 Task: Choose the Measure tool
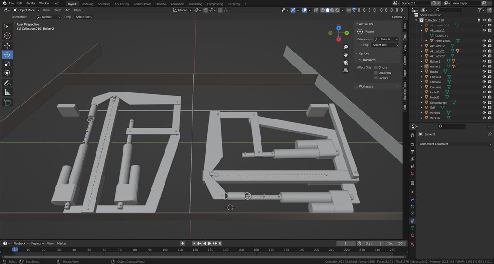point(7,92)
